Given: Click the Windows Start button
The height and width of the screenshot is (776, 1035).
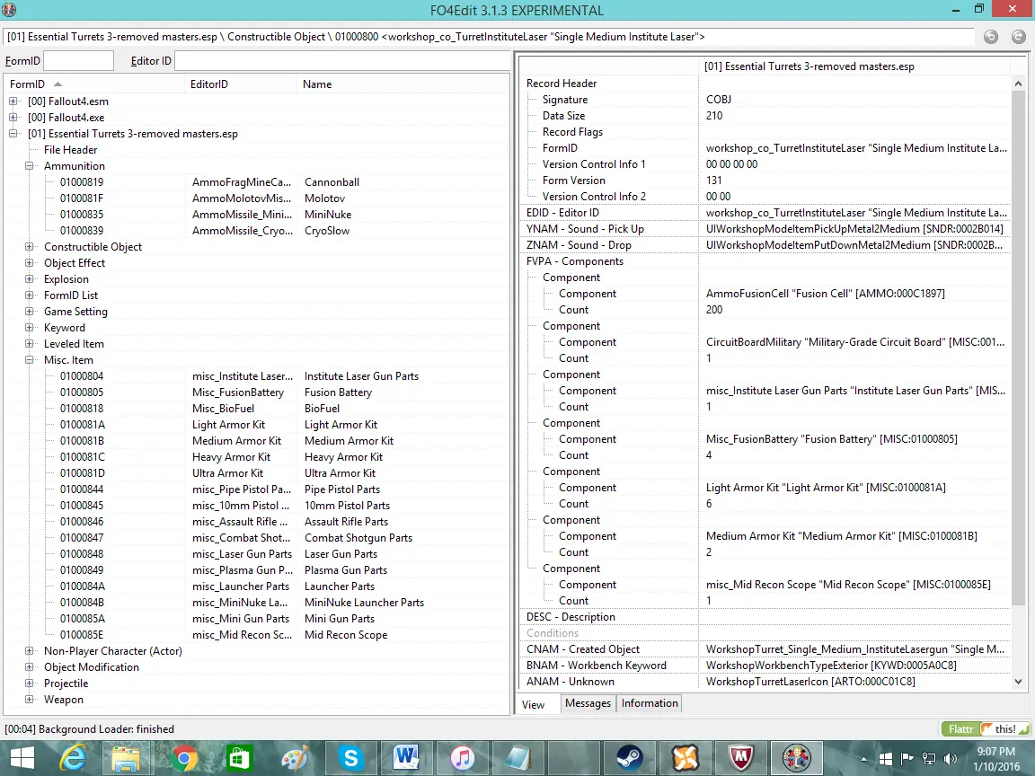Looking at the screenshot, I should (22, 757).
